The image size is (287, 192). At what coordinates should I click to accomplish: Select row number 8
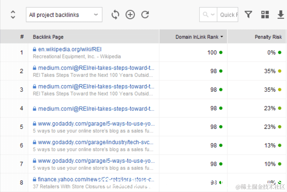coord(22,182)
